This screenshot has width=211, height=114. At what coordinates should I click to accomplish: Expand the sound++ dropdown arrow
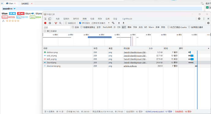[15, 9]
